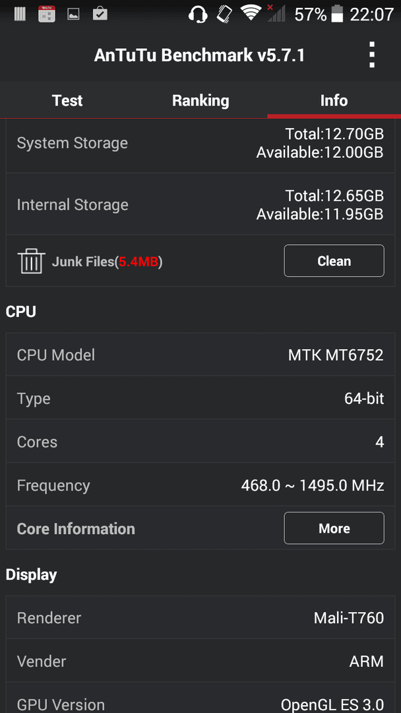Tap the System Storage row
This screenshot has width=401, height=713.
200,144
